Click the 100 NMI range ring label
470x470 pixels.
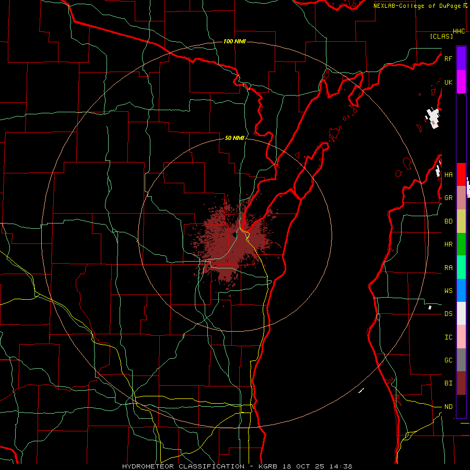coord(234,41)
